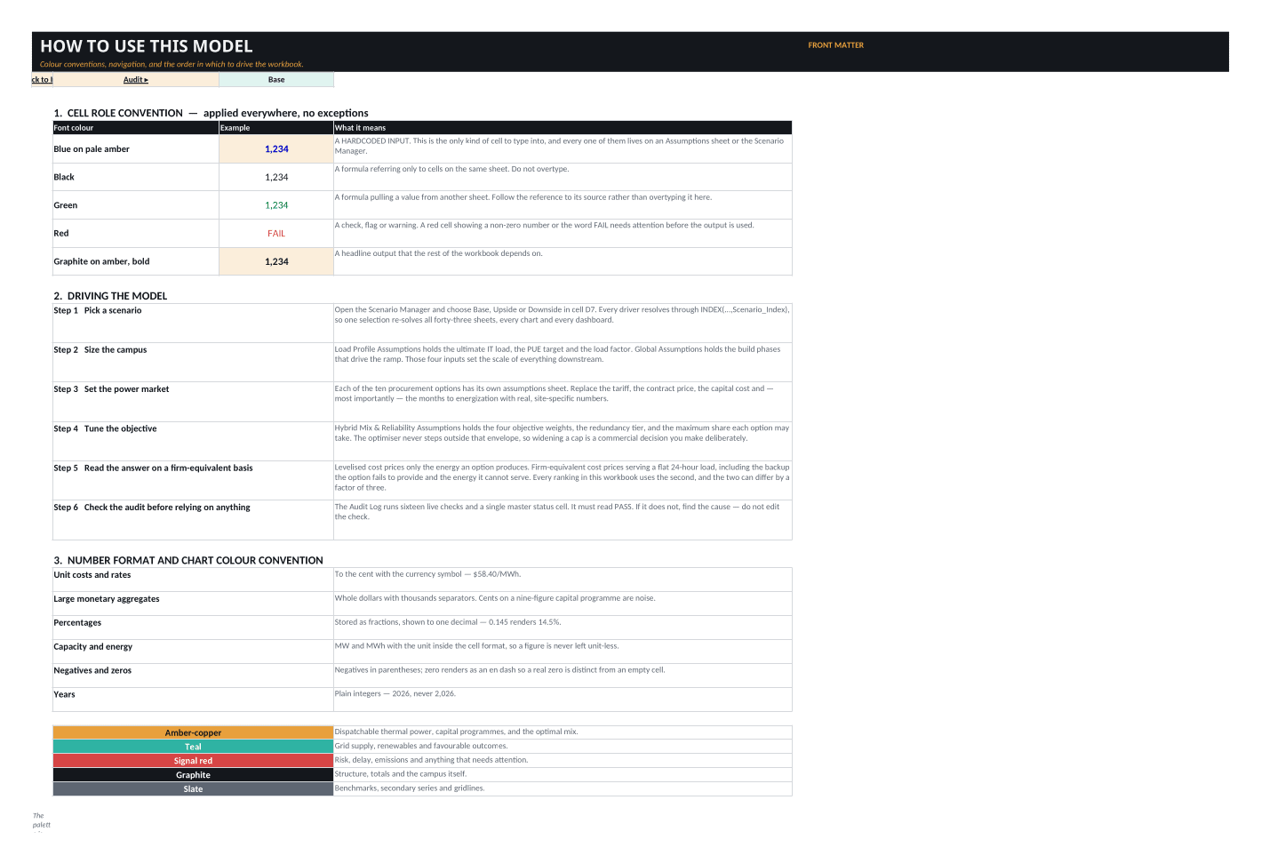Select the red FAIL example cell

[276, 234]
